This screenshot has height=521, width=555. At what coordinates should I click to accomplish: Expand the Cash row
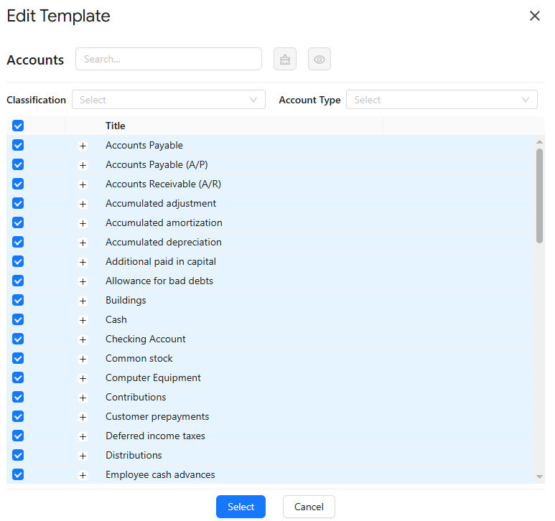click(83, 320)
